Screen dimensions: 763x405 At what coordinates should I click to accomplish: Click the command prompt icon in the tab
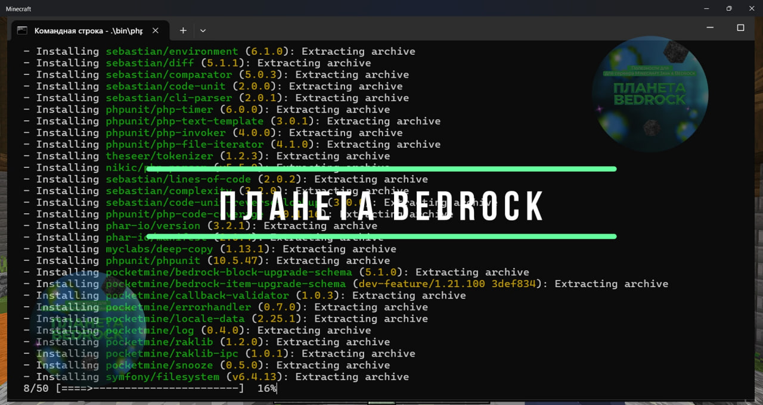(23, 30)
